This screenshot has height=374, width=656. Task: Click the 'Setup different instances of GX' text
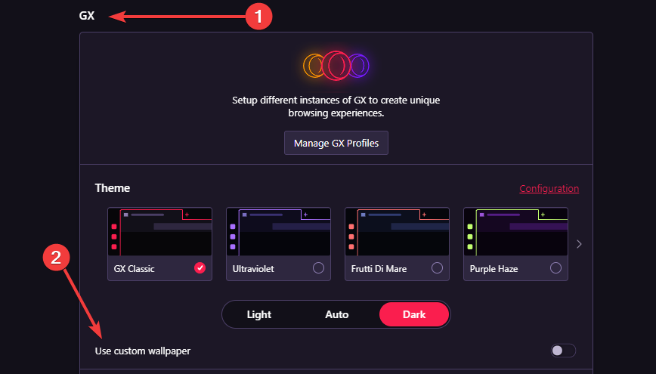point(336,107)
